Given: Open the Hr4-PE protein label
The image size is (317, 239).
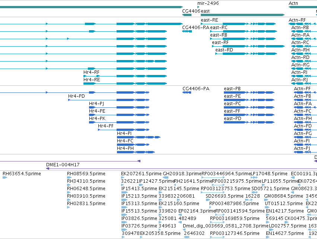Looking at the screenshot, I should [97, 111].
